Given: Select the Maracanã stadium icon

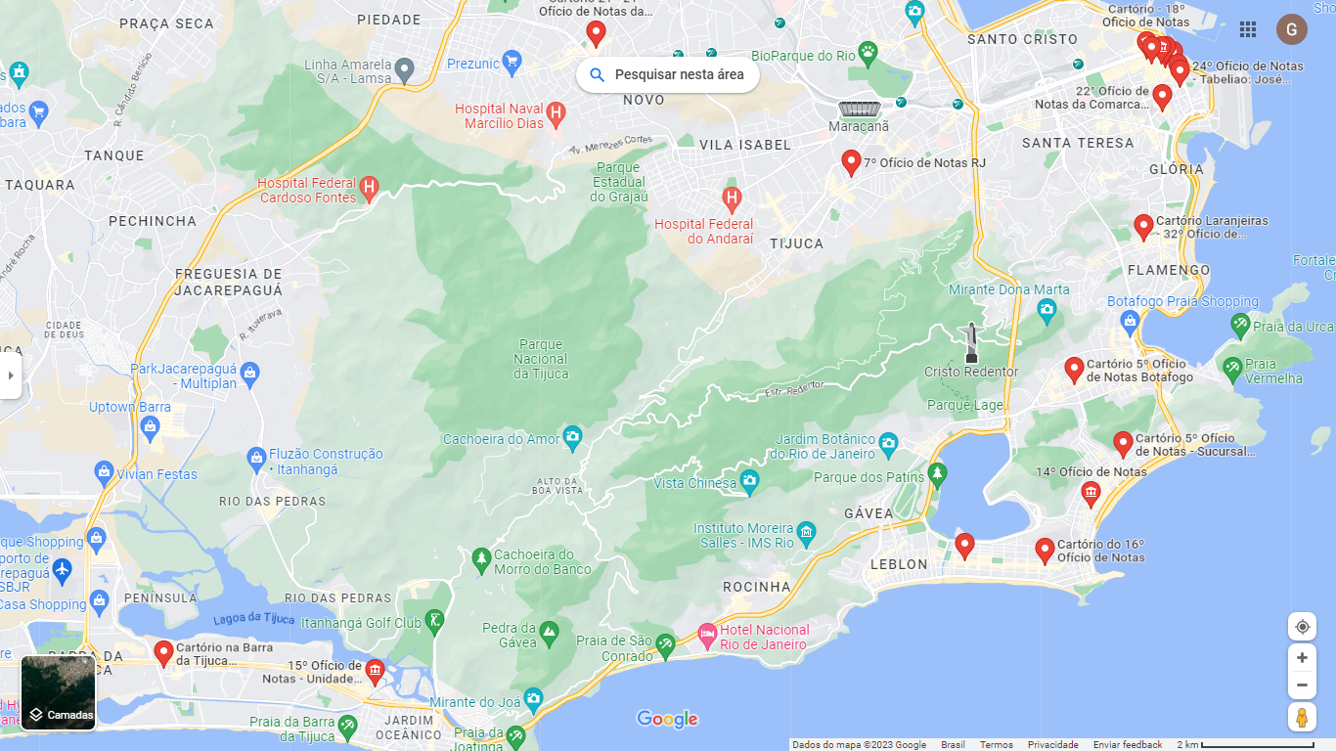Looking at the screenshot, I should [x=859, y=110].
